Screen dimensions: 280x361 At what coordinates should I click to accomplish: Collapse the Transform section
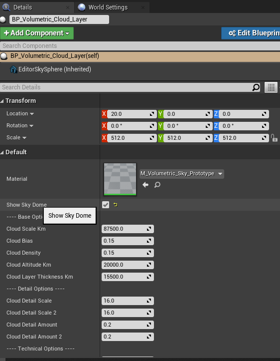[2, 101]
